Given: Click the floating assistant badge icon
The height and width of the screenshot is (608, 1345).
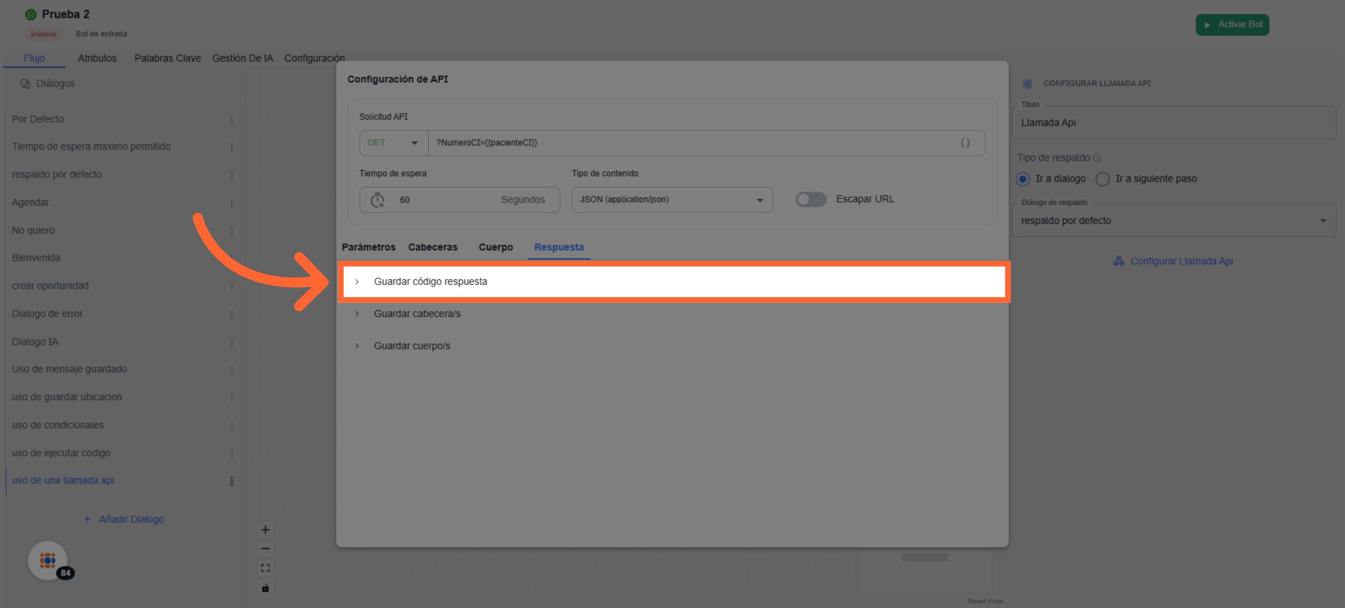Looking at the screenshot, I should coord(48,560).
